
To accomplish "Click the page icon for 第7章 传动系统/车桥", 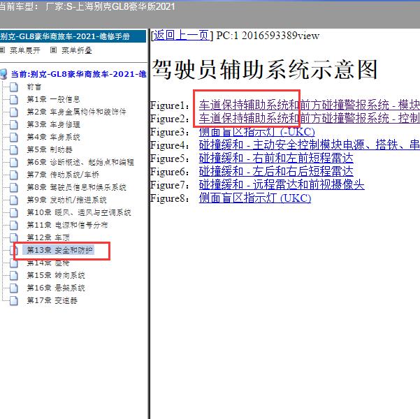I will [x=14, y=175].
